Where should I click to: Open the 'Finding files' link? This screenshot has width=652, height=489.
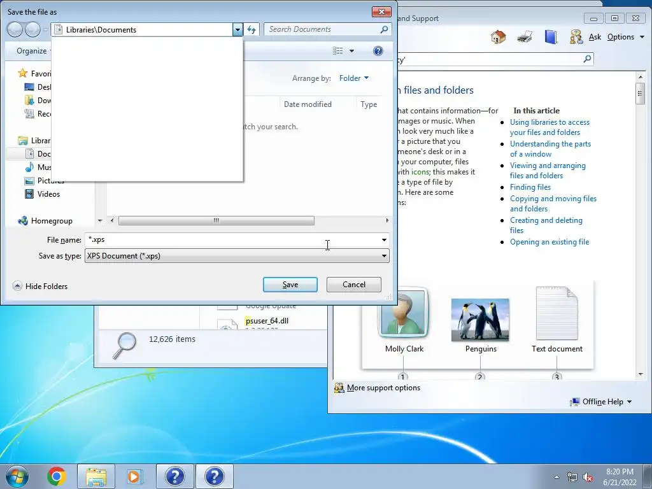click(x=530, y=187)
